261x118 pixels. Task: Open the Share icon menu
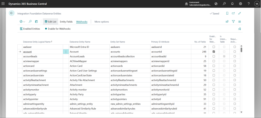[x=227, y=22]
